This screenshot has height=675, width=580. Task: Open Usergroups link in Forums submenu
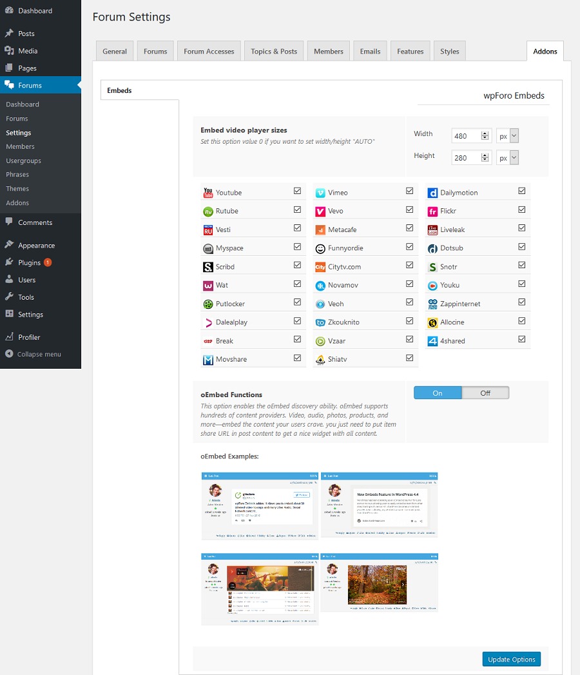23,161
